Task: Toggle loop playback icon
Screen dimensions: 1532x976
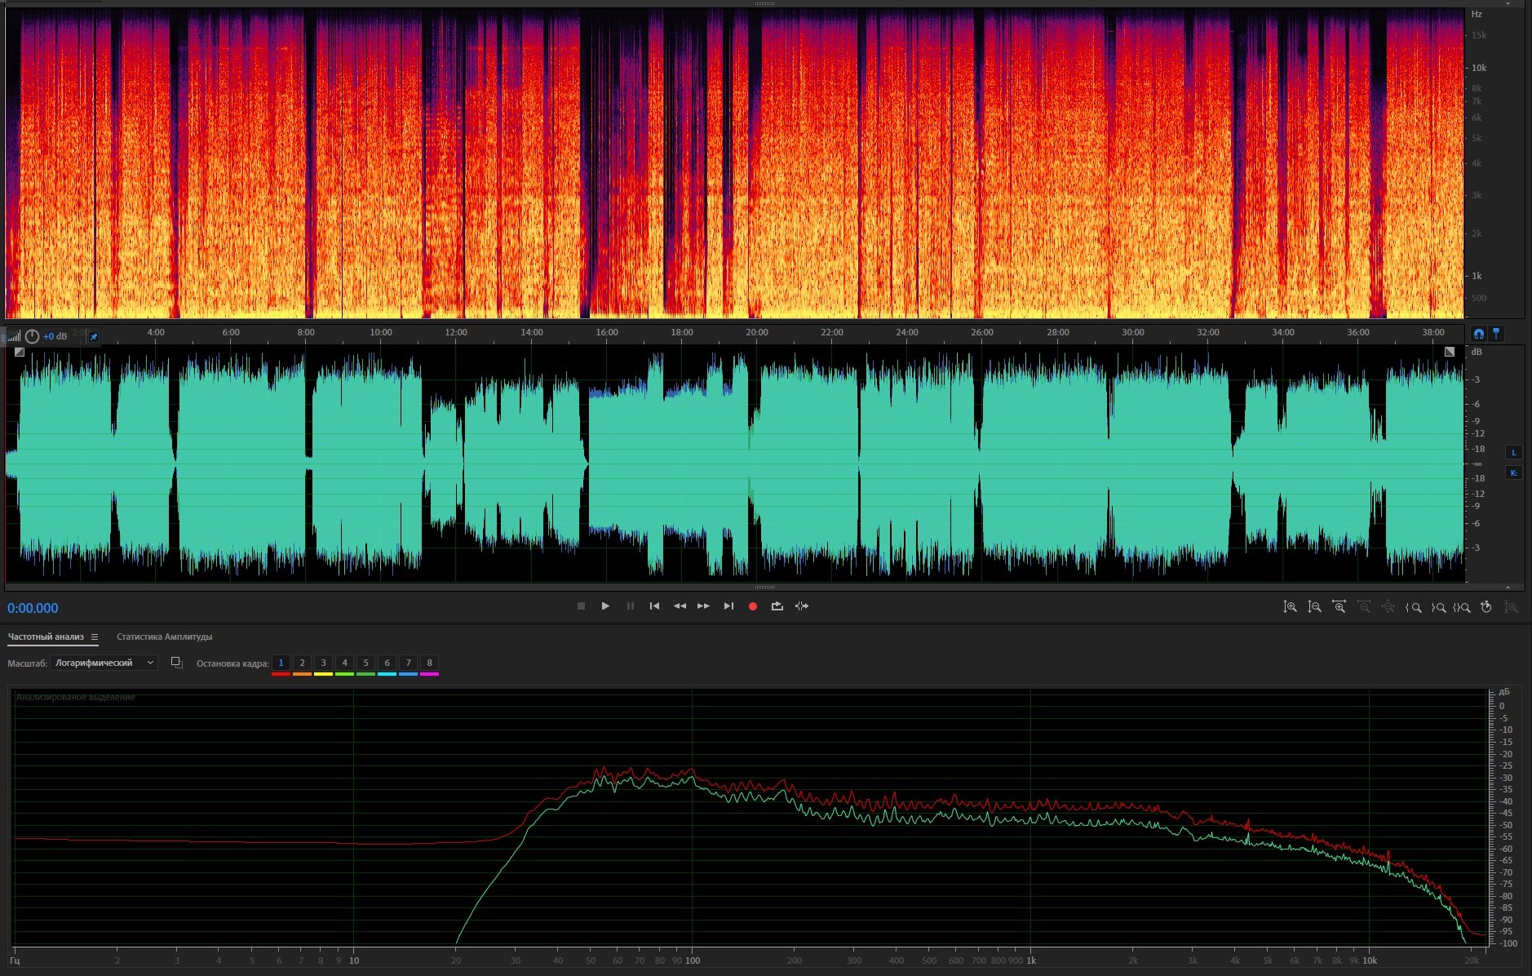Action: click(777, 606)
